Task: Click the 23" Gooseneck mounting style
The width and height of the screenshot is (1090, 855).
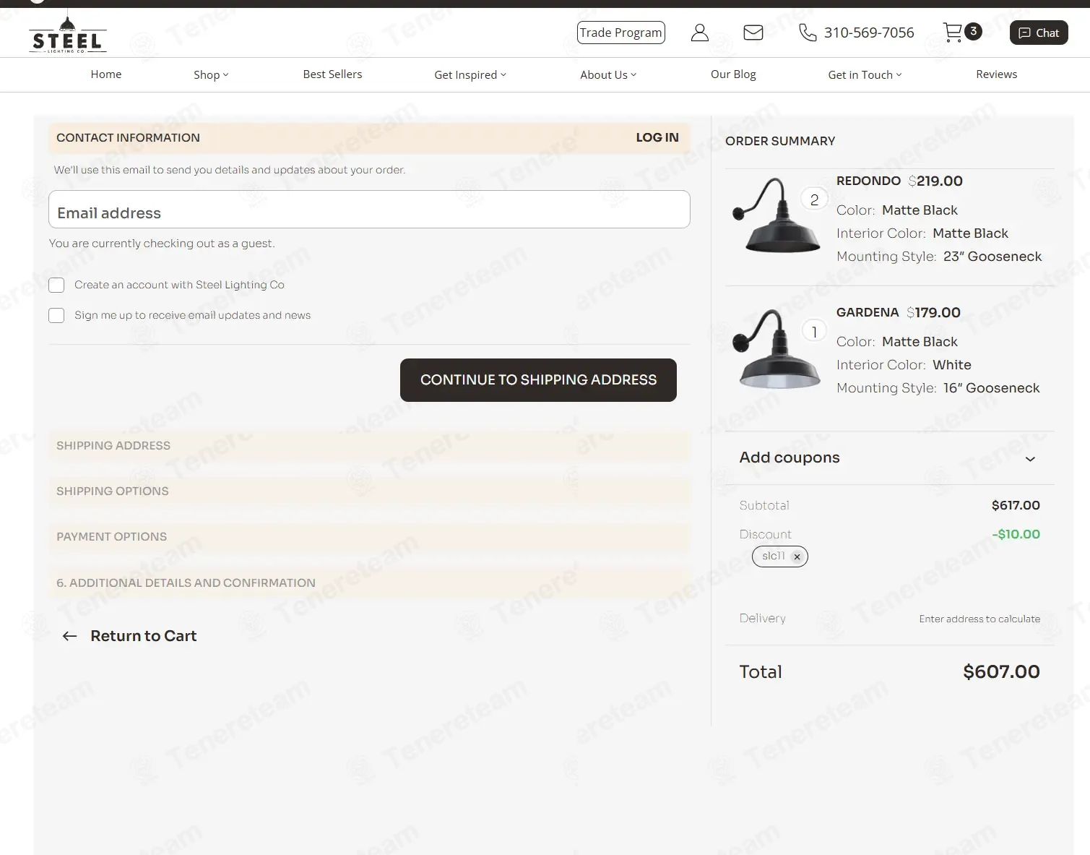Action: pyautogui.click(x=992, y=257)
